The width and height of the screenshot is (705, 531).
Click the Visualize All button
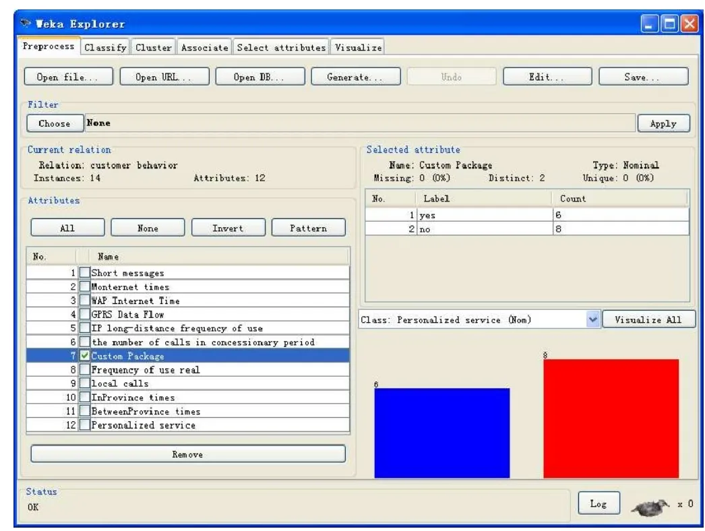coord(647,320)
